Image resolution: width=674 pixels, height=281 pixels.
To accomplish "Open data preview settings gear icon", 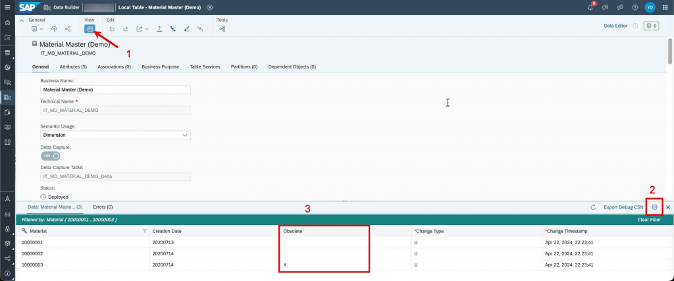I will (x=654, y=207).
